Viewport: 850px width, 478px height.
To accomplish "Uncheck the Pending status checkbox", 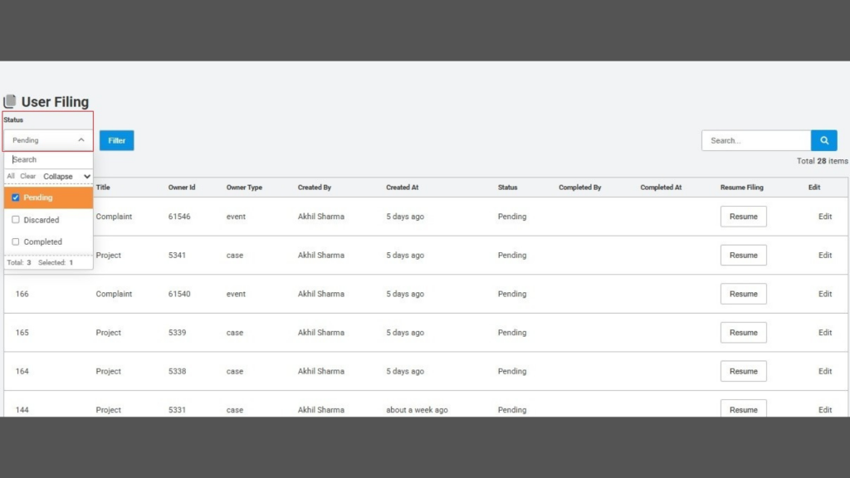I will tap(16, 198).
